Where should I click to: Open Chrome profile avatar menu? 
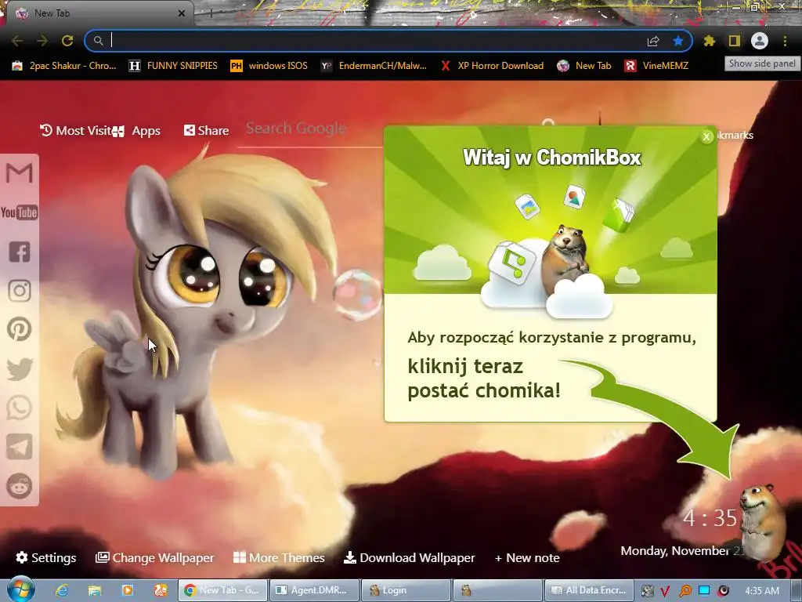pos(760,41)
